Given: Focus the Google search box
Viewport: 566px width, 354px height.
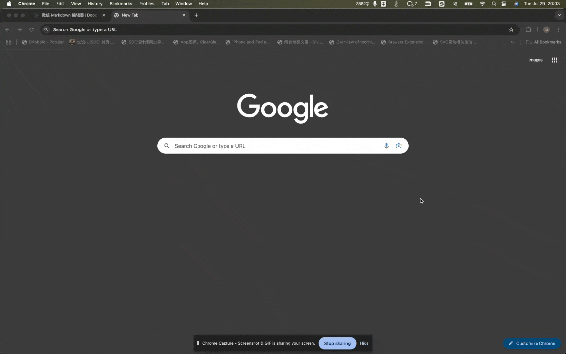Looking at the screenshot, I should coord(283,146).
